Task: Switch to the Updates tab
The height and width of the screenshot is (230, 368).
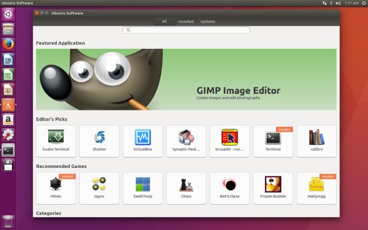Action: pyautogui.click(x=208, y=21)
